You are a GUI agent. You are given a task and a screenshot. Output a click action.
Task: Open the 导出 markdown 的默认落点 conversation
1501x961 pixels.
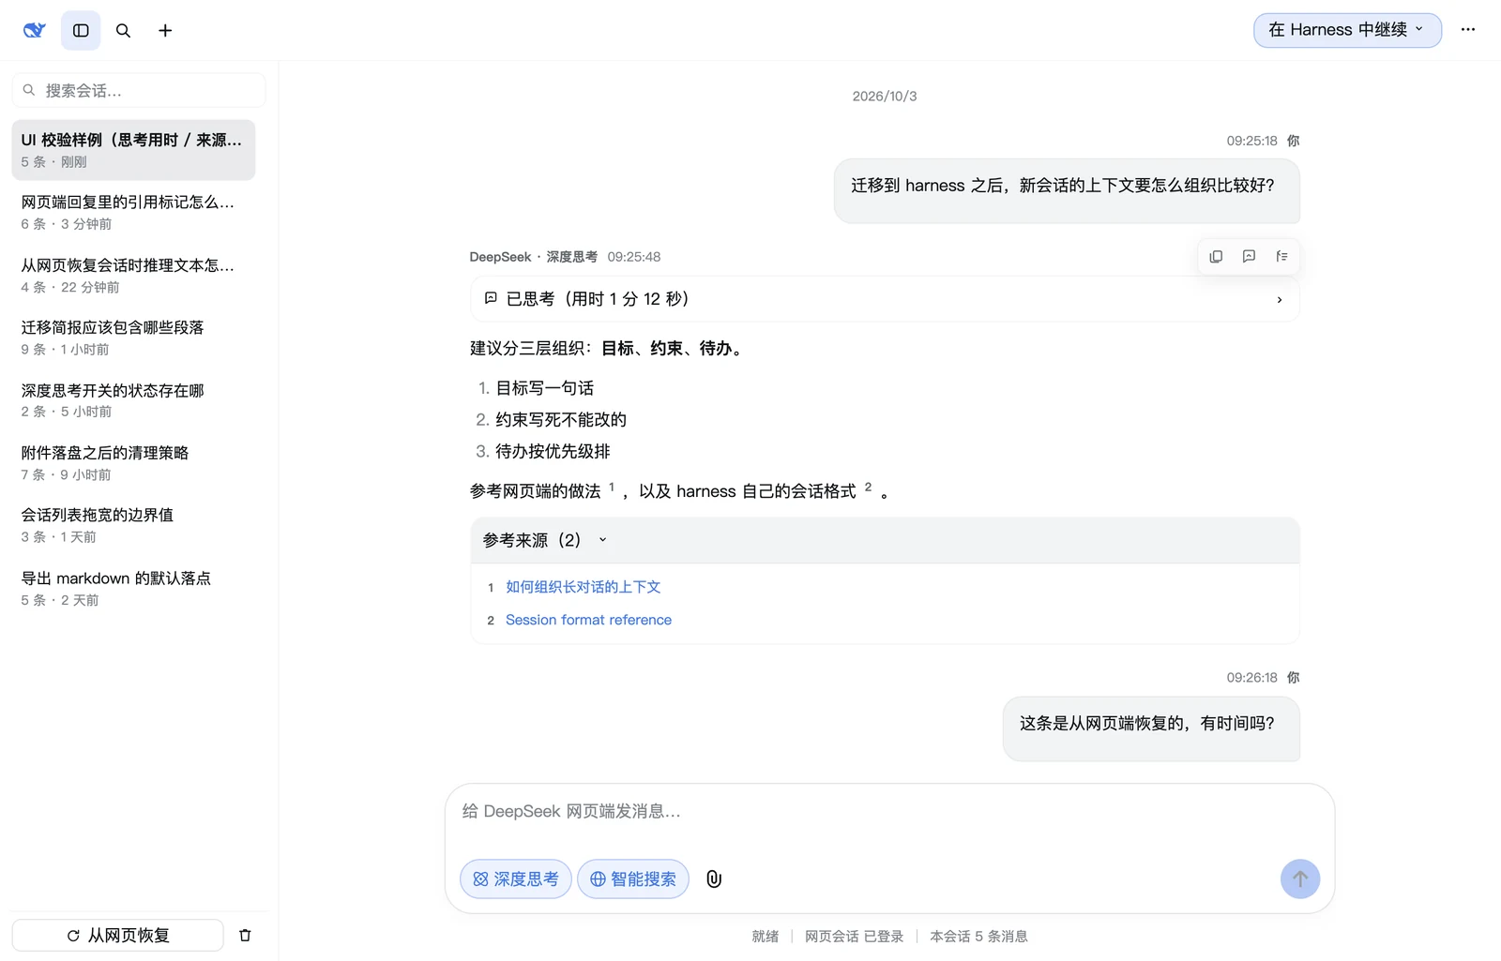[x=133, y=588]
